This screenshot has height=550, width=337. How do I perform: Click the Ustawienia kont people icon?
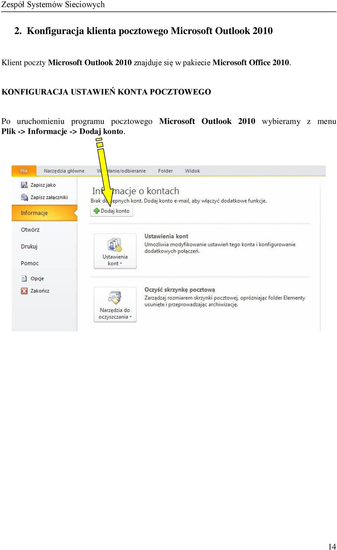click(x=115, y=245)
